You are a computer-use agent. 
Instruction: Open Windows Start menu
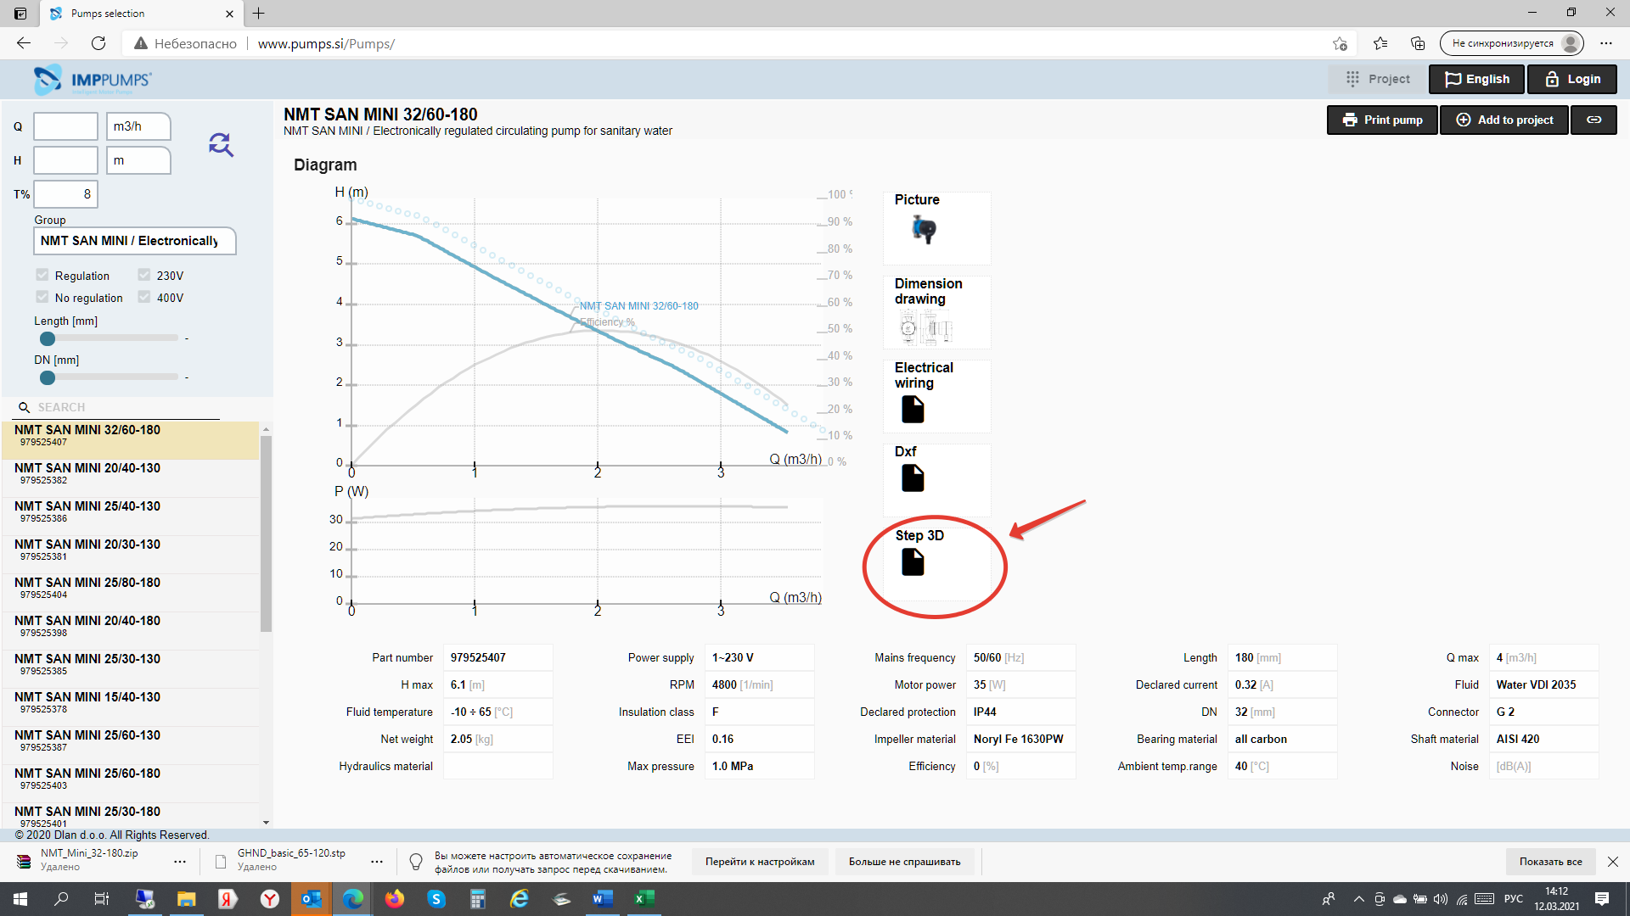(x=20, y=899)
